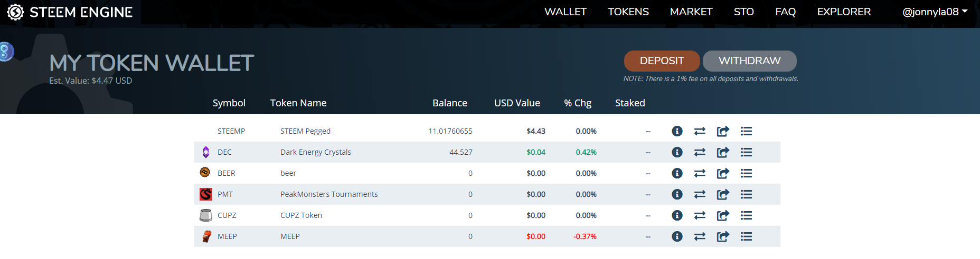980x259 pixels.
Task: Open info for the PMT token
Action: point(677,194)
